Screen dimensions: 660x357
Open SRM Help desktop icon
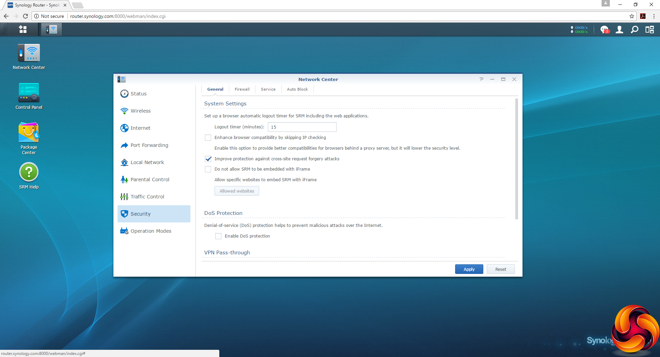pos(29,176)
